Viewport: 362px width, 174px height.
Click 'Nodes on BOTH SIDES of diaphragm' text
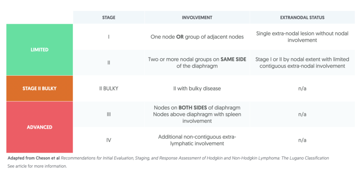[197, 108]
